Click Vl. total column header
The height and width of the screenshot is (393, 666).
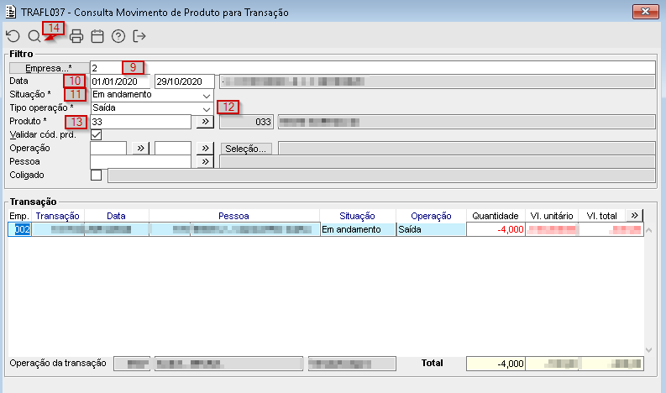(602, 216)
